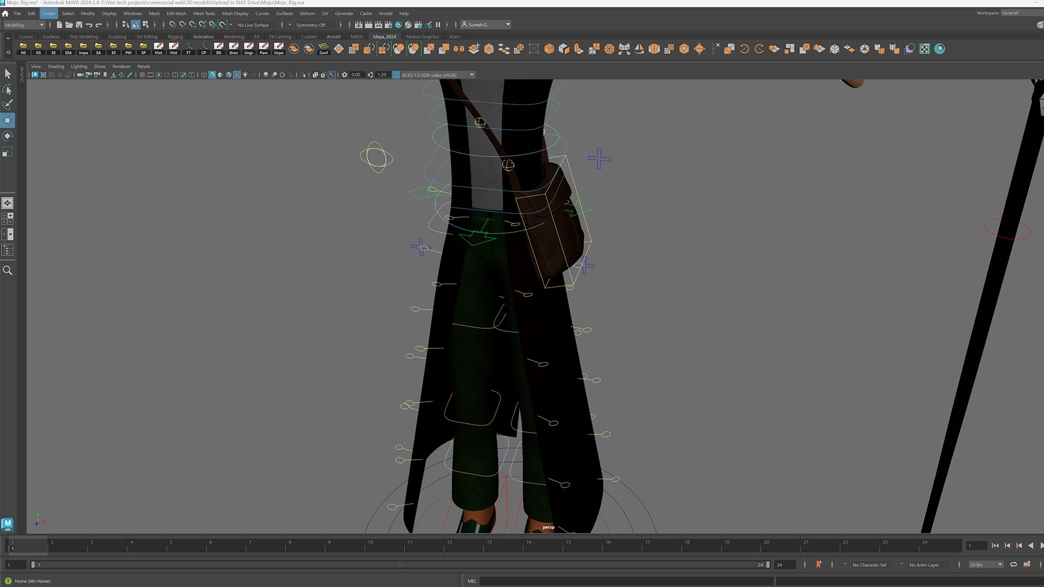Toggle snap to grids magnet icon
1044x587 pixels.
(172, 25)
